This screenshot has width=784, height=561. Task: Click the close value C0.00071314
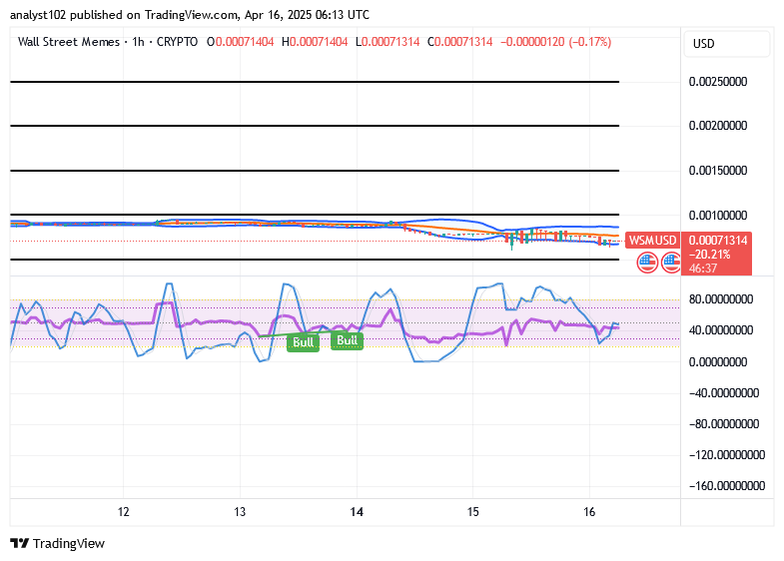click(460, 42)
